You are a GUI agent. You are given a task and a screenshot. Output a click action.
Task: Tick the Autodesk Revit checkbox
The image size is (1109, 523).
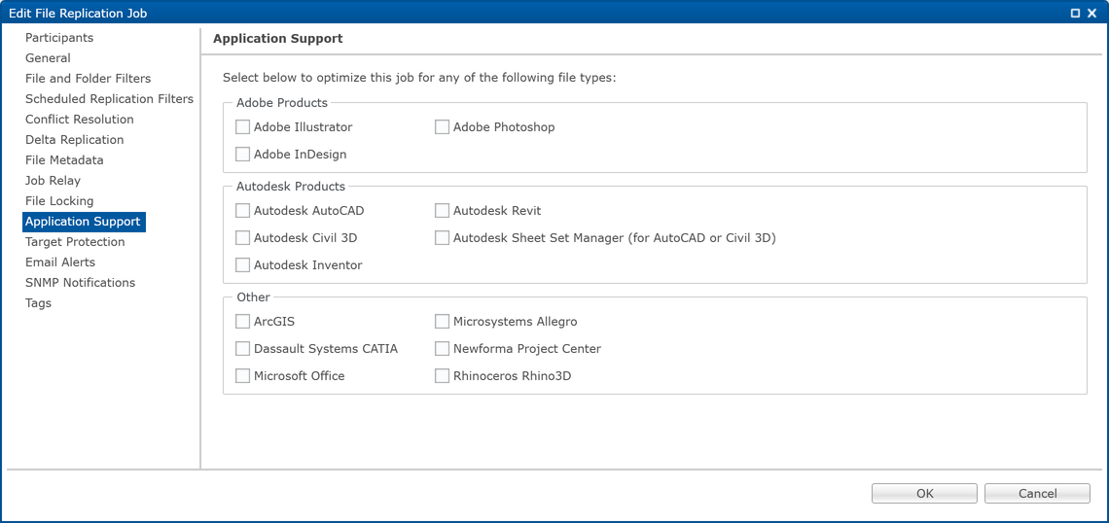442,211
